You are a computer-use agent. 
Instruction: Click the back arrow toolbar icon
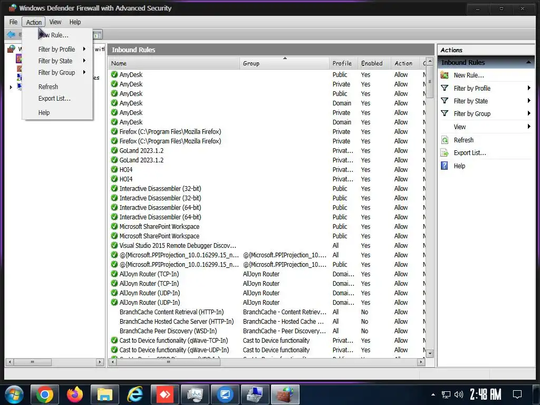coord(11,34)
